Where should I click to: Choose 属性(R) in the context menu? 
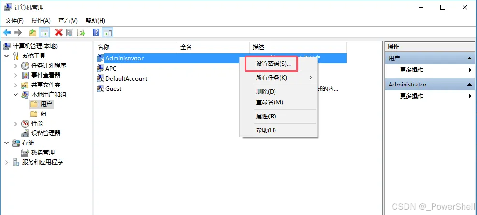(x=279, y=116)
